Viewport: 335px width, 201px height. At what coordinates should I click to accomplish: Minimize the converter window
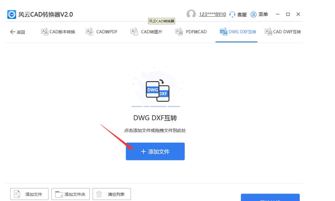pyautogui.click(x=277, y=14)
